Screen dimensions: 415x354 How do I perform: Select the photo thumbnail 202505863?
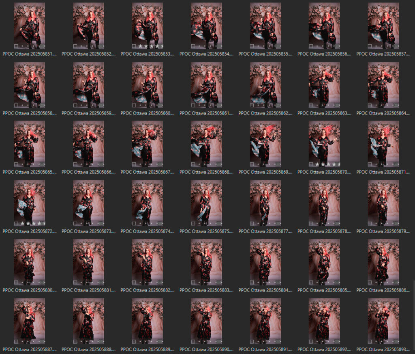(x=324, y=83)
